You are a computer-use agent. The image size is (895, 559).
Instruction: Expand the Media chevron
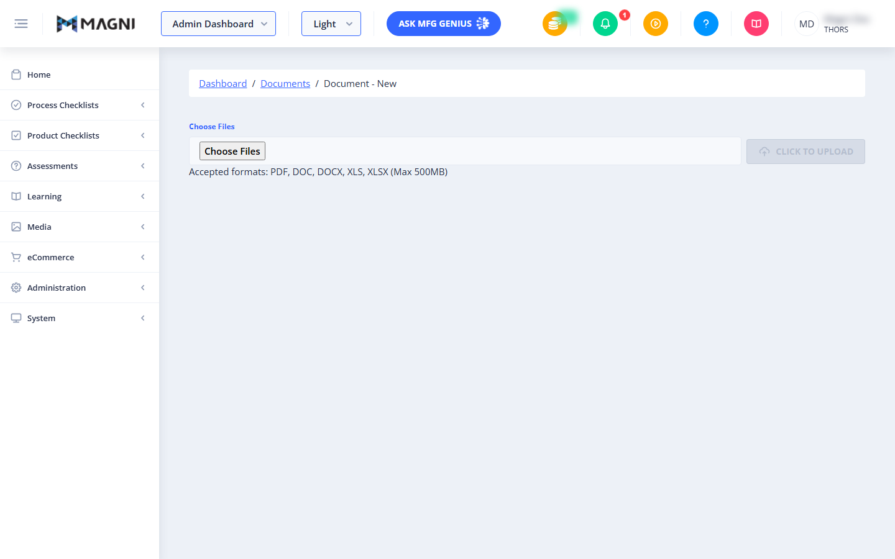click(x=143, y=227)
